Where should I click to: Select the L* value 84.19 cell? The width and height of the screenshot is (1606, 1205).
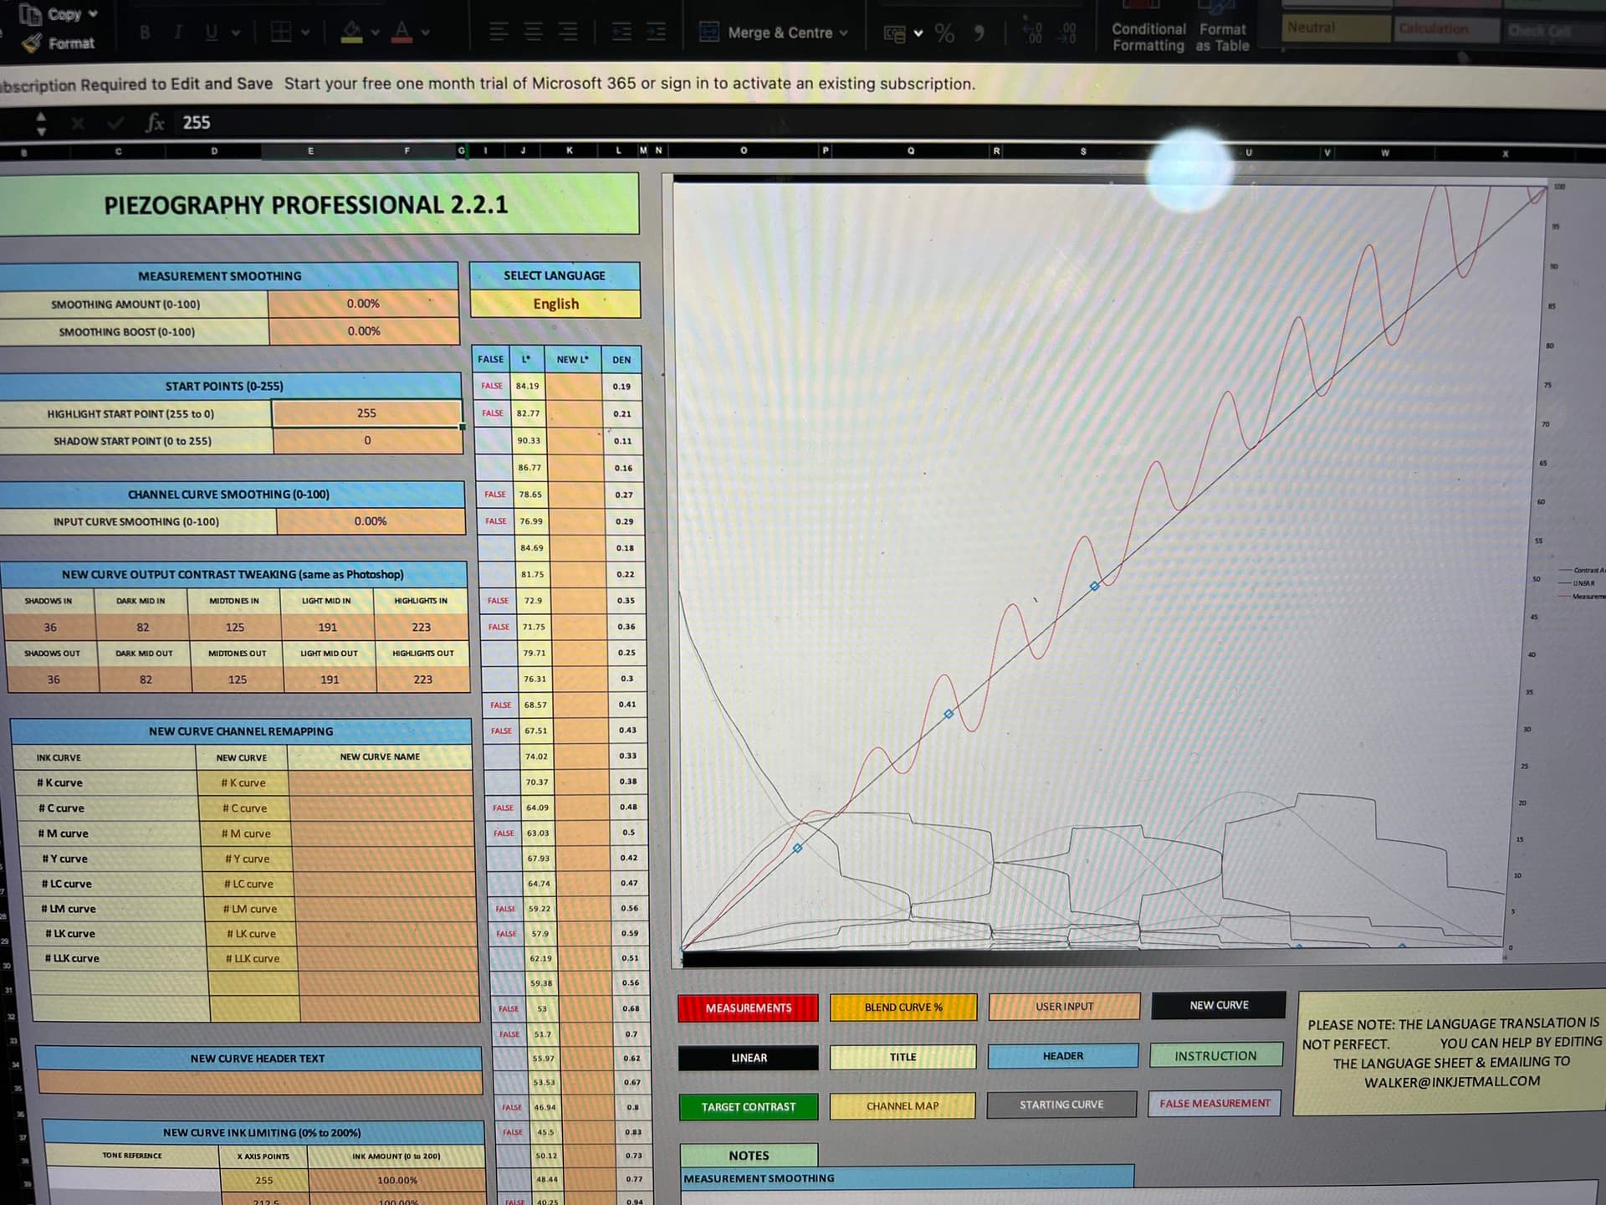(528, 386)
